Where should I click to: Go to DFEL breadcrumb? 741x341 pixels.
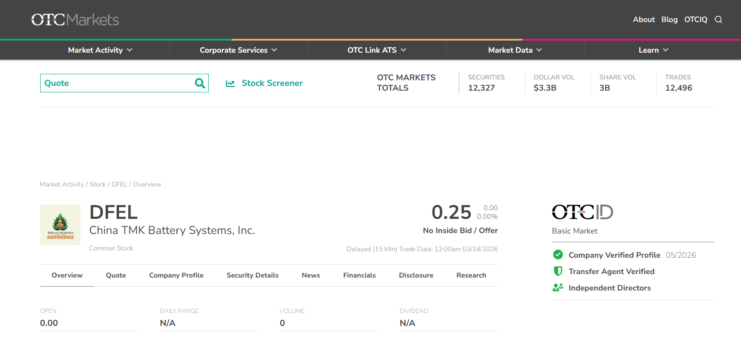[119, 184]
